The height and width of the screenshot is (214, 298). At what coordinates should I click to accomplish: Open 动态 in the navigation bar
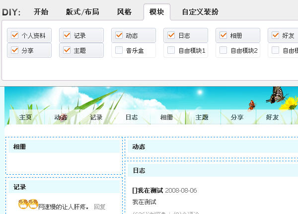[61, 117]
